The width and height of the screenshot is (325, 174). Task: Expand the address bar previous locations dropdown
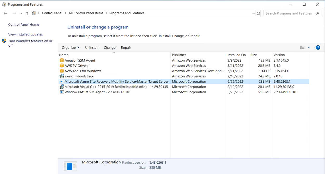tap(253, 13)
